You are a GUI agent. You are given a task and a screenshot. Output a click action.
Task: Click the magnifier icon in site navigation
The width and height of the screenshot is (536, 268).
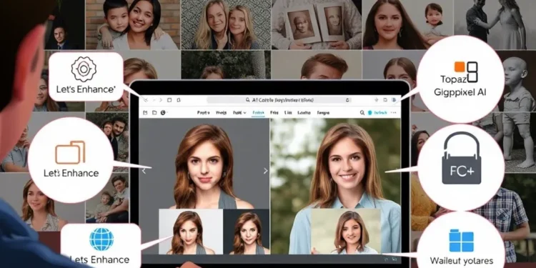pos(362,113)
